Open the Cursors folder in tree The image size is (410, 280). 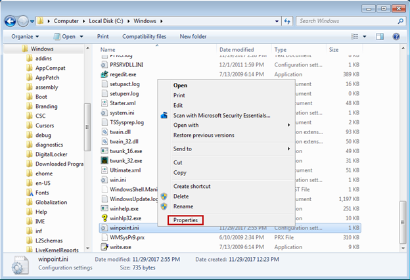pyautogui.click(x=45, y=126)
